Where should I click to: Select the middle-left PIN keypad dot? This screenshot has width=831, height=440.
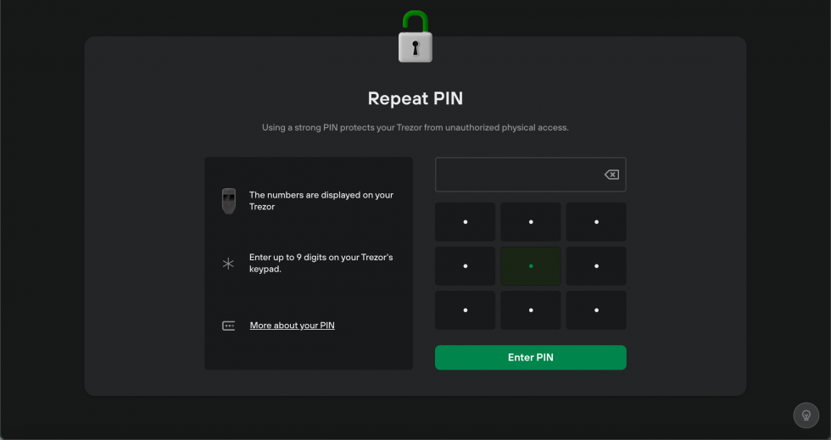(466, 266)
